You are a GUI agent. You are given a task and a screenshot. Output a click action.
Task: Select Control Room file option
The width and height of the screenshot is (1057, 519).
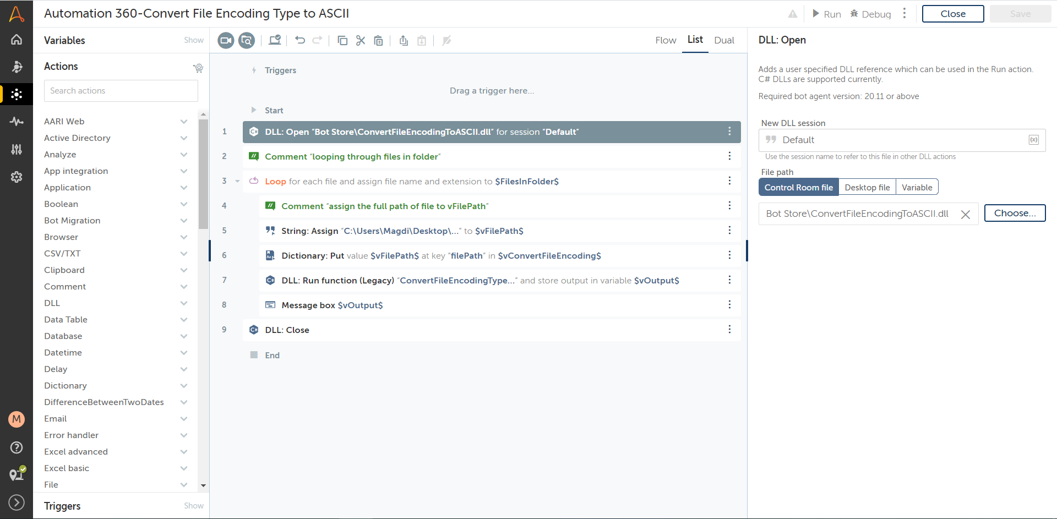(798, 187)
